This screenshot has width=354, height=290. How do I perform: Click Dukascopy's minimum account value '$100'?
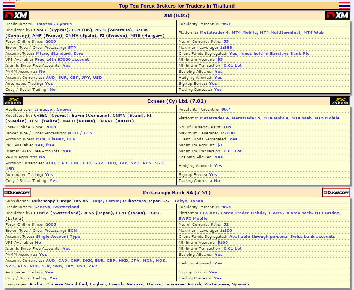223,243
